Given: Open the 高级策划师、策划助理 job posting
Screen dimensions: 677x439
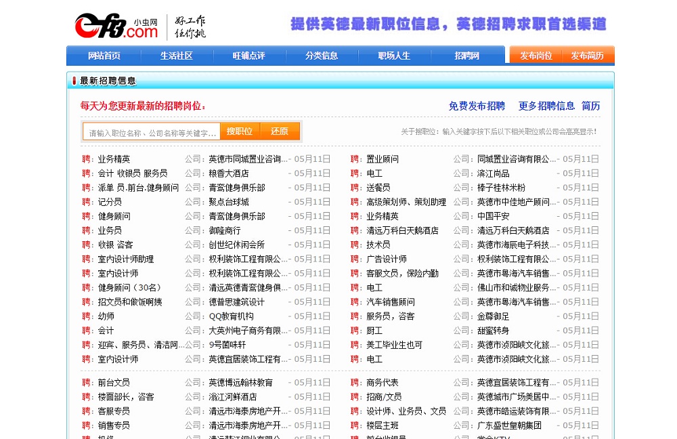Looking at the screenshot, I should coord(406,202).
